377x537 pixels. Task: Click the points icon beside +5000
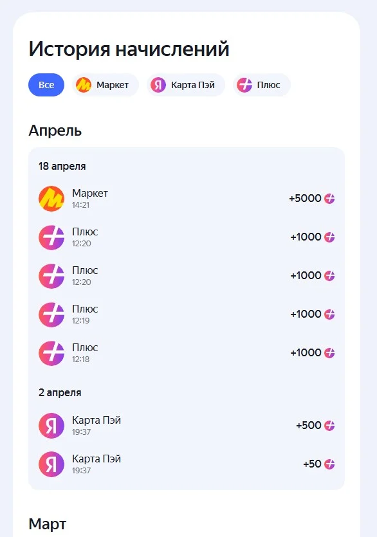(329, 198)
